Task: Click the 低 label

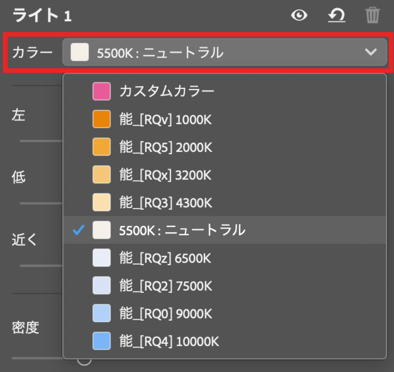Action: (18, 177)
